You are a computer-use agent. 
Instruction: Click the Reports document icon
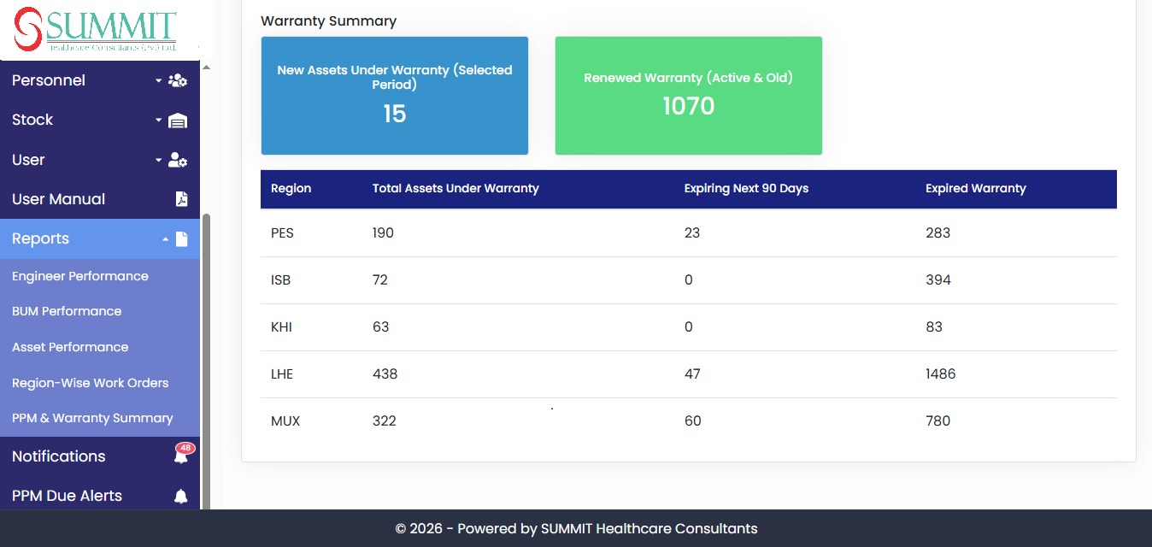coord(181,239)
